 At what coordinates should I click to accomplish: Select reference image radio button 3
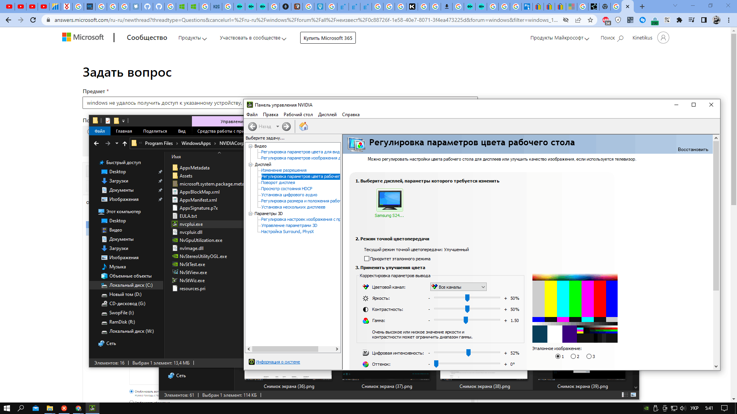pos(589,356)
